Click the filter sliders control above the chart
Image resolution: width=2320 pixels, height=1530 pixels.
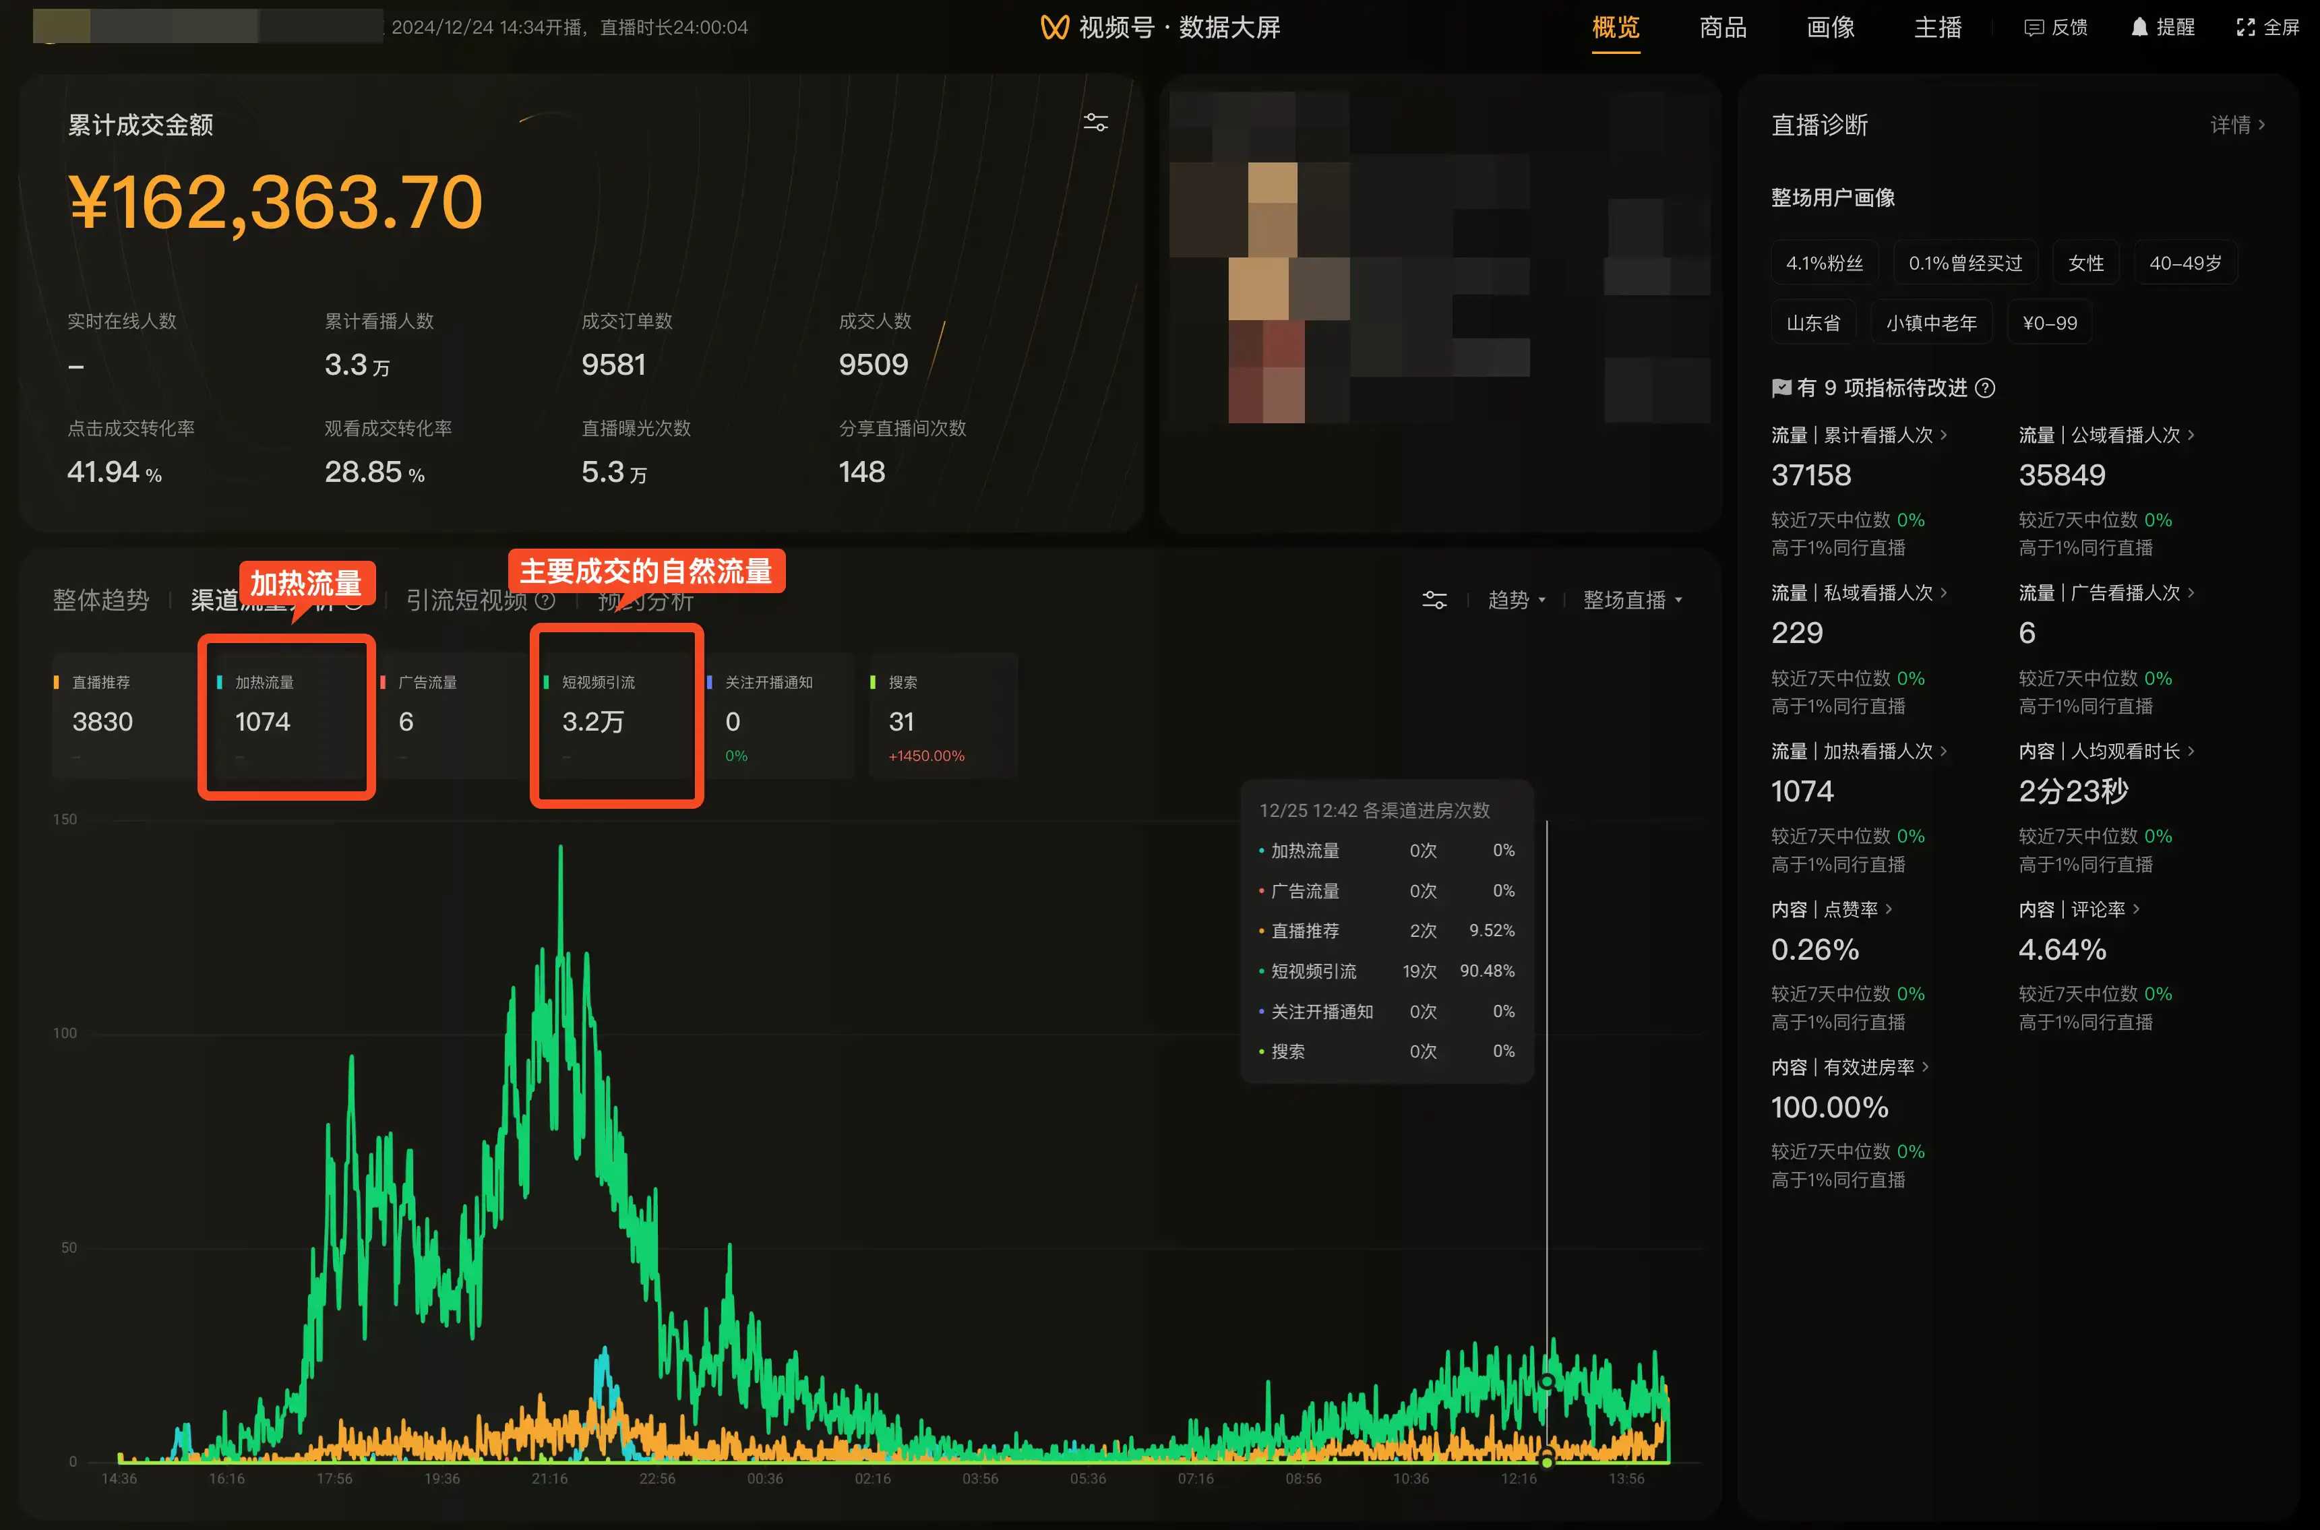1434,599
